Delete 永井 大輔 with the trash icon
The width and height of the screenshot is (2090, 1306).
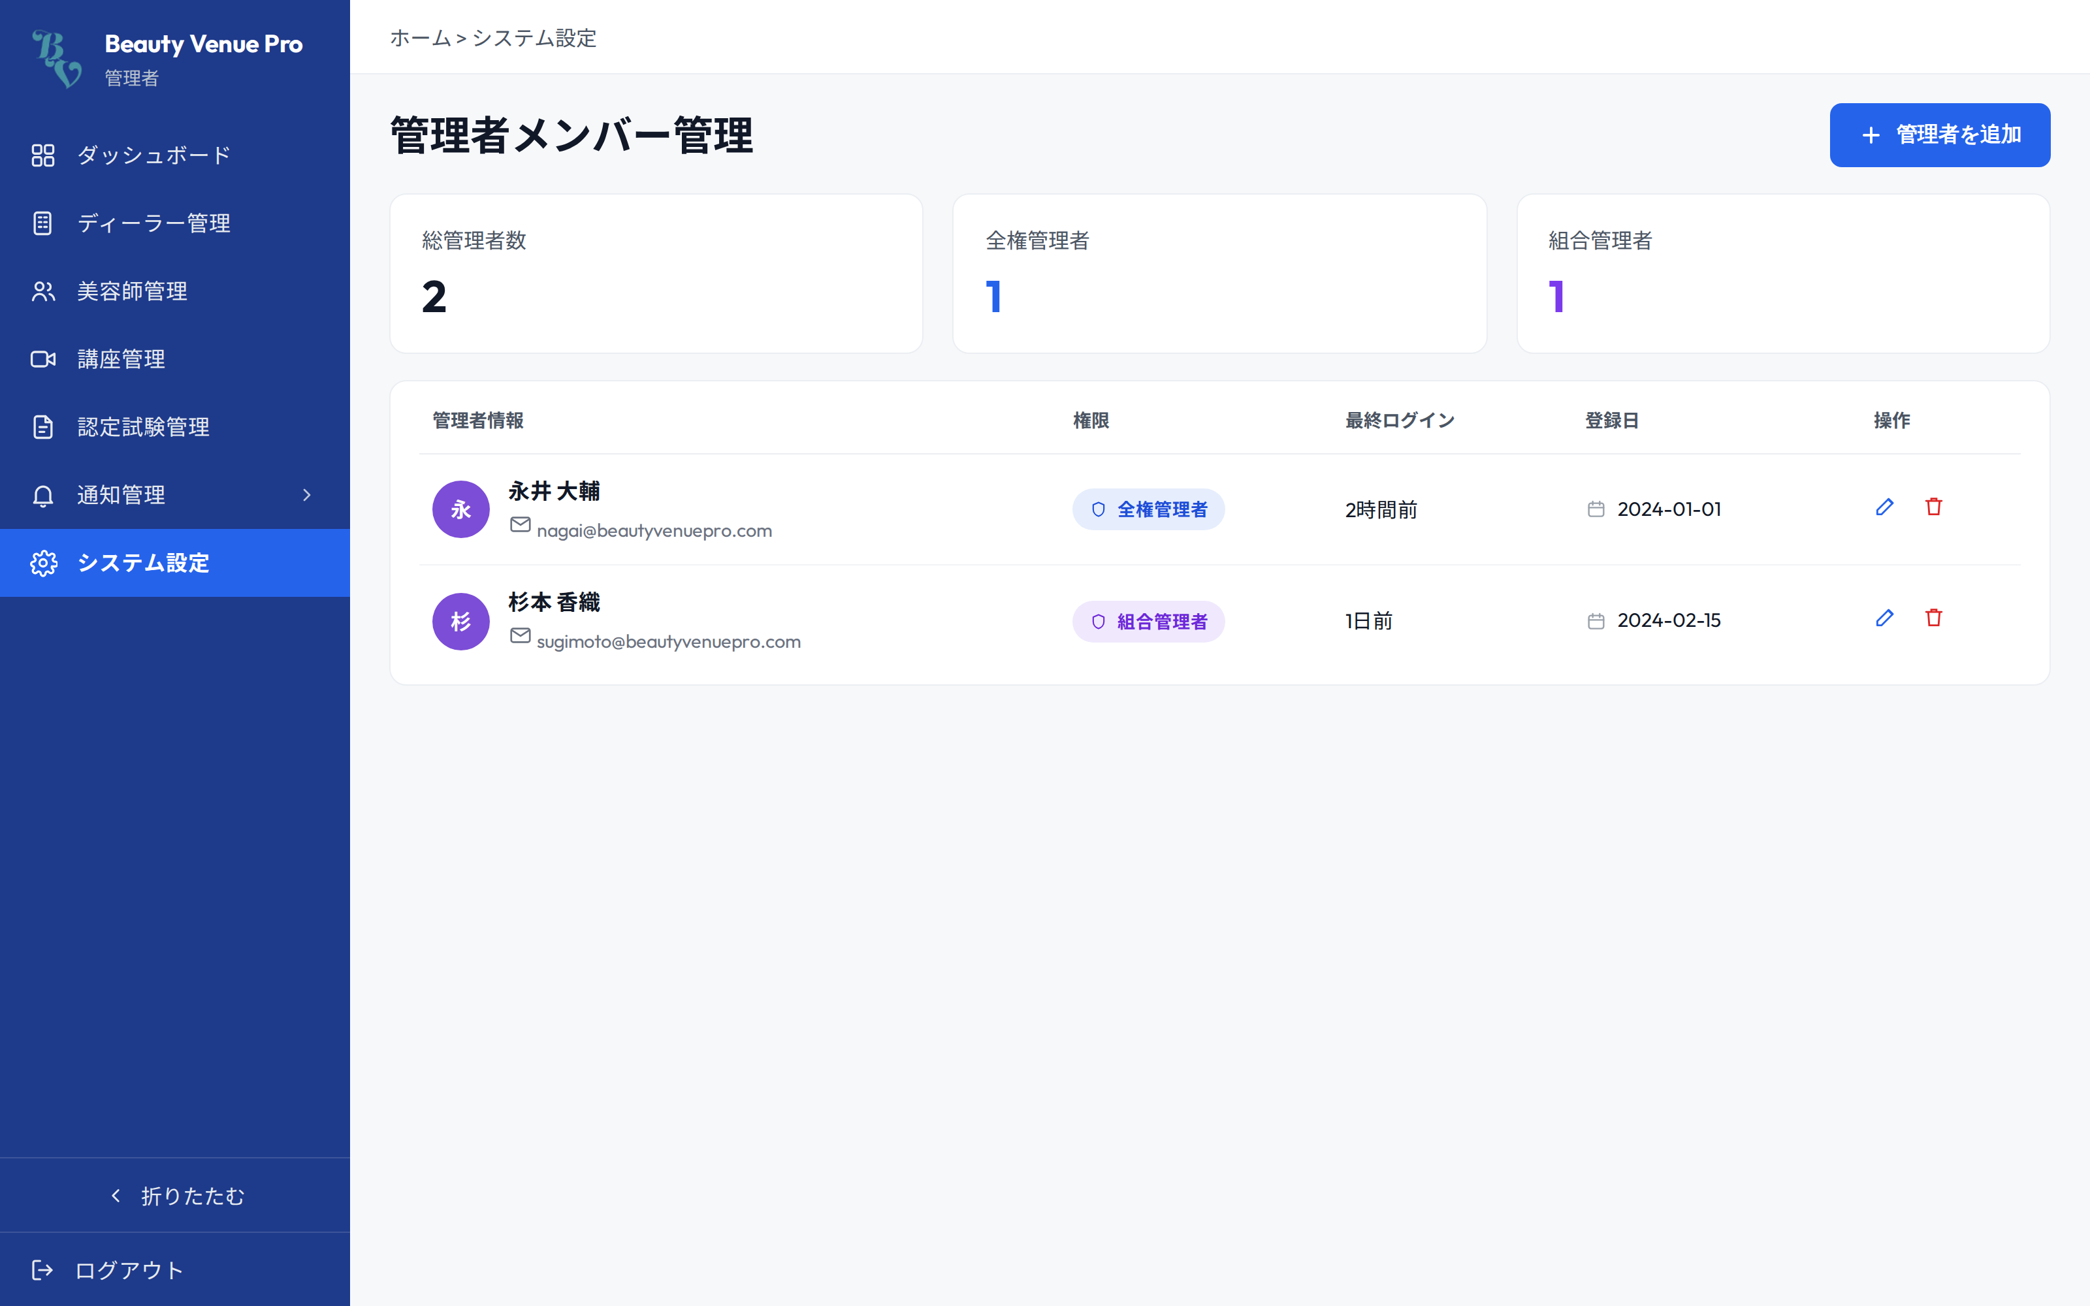pyautogui.click(x=1934, y=507)
